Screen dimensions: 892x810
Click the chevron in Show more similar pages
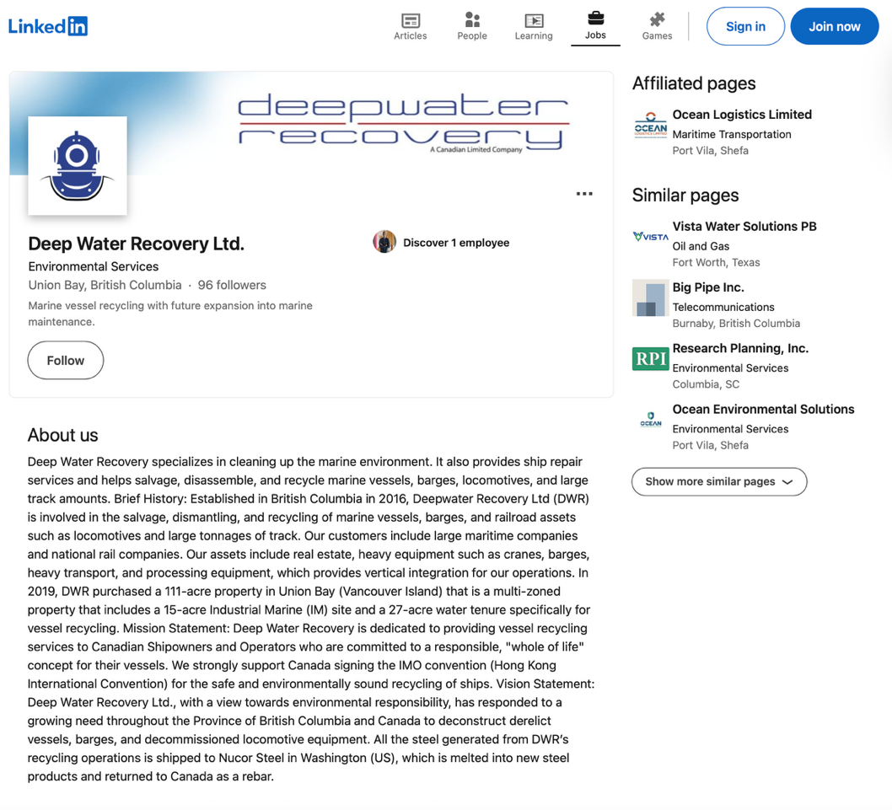788,482
